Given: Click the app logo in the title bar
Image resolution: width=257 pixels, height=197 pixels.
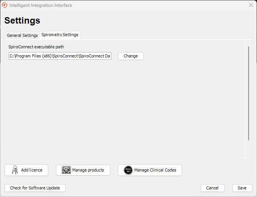Looking at the screenshot, I should 5,5.
